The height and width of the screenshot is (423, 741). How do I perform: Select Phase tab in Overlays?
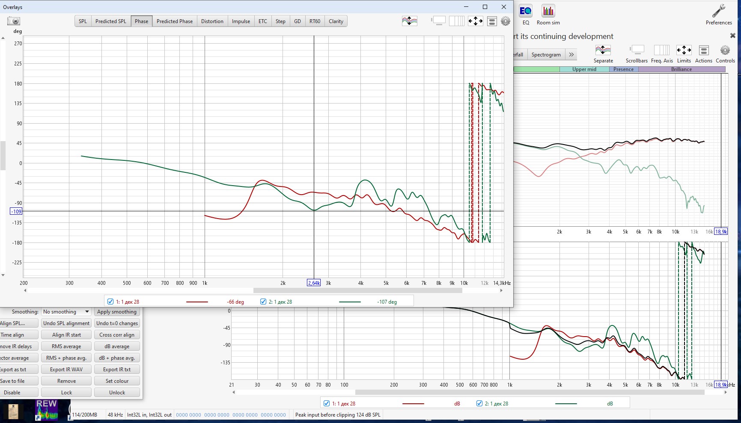click(142, 21)
